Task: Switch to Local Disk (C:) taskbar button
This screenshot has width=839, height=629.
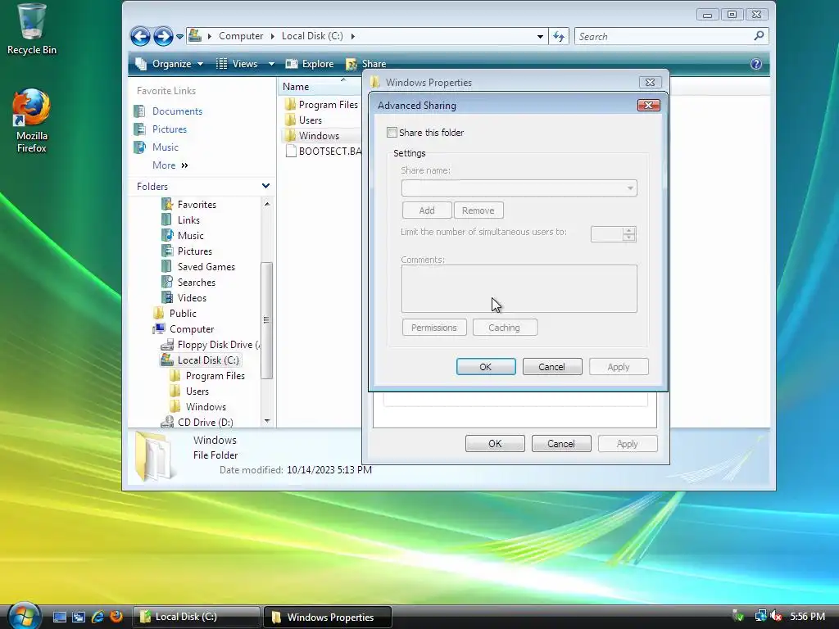Action: coord(196,617)
